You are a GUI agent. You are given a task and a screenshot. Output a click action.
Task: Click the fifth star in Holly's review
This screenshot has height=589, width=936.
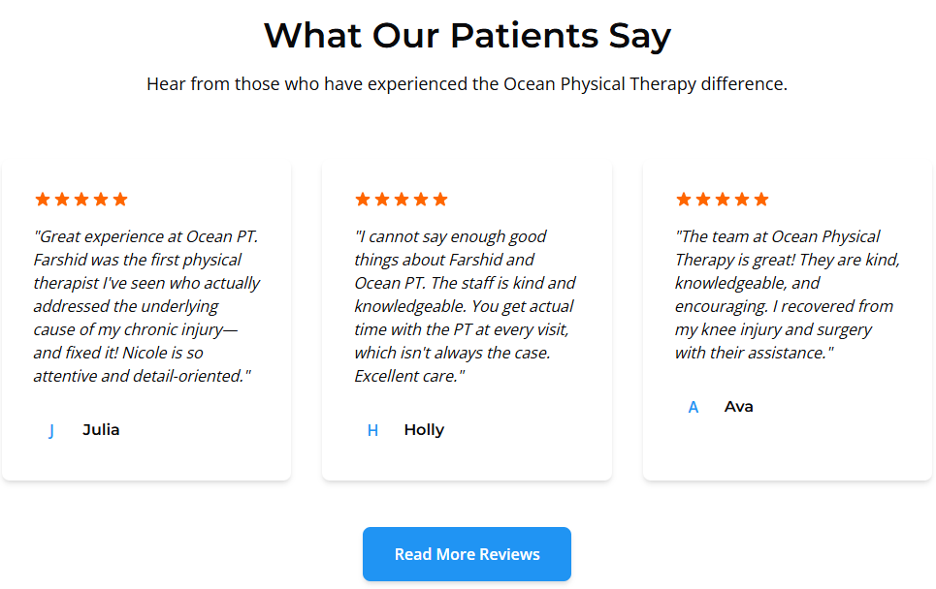point(440,200)
